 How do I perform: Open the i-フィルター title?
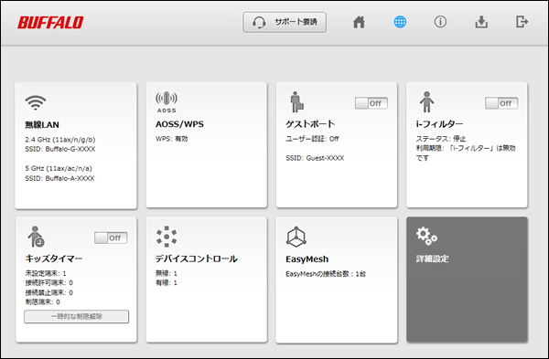tap(439, 123)
